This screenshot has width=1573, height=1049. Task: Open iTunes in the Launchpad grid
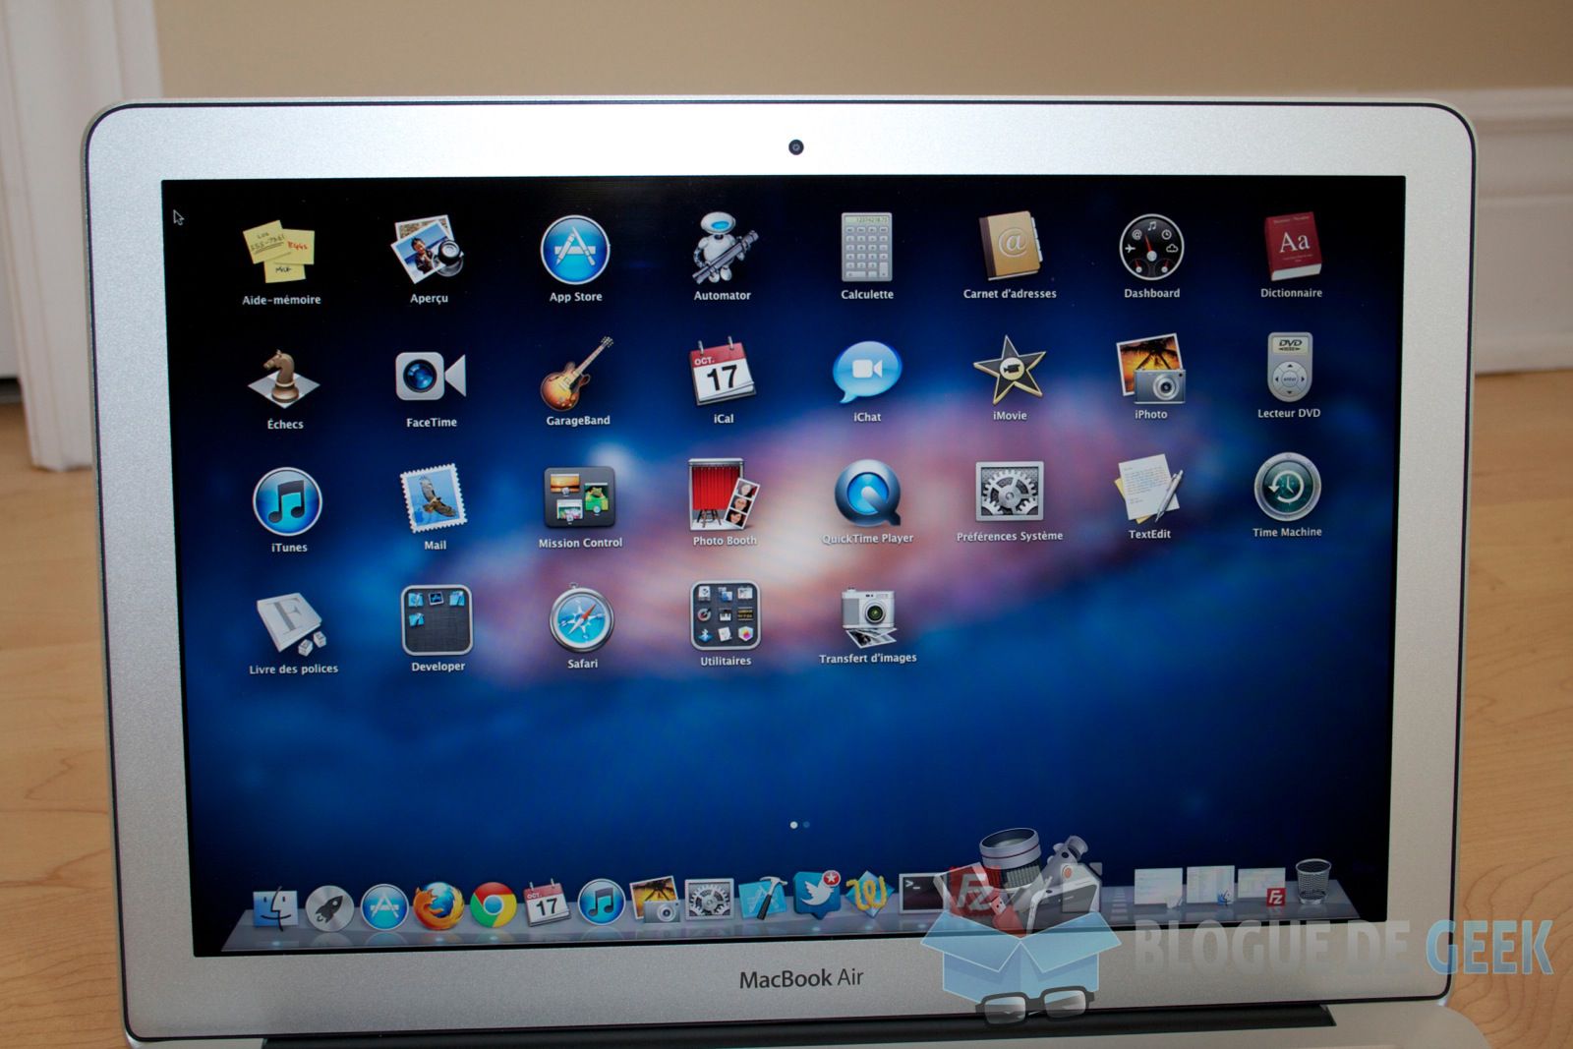(x=287, y=502)
